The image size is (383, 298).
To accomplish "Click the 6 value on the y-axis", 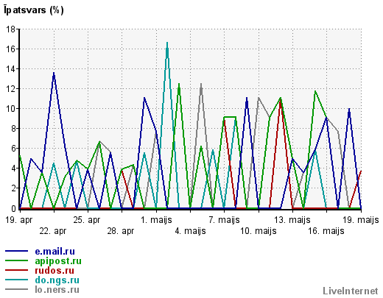I will (13, 149).
